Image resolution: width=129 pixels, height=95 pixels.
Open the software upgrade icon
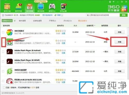(x=19, y=6)
